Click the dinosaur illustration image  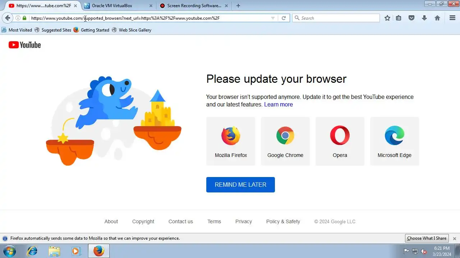pos(114,120)
